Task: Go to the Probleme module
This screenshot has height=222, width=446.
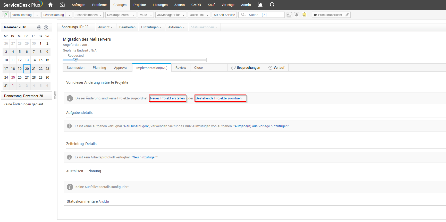Action: point(99,5)
